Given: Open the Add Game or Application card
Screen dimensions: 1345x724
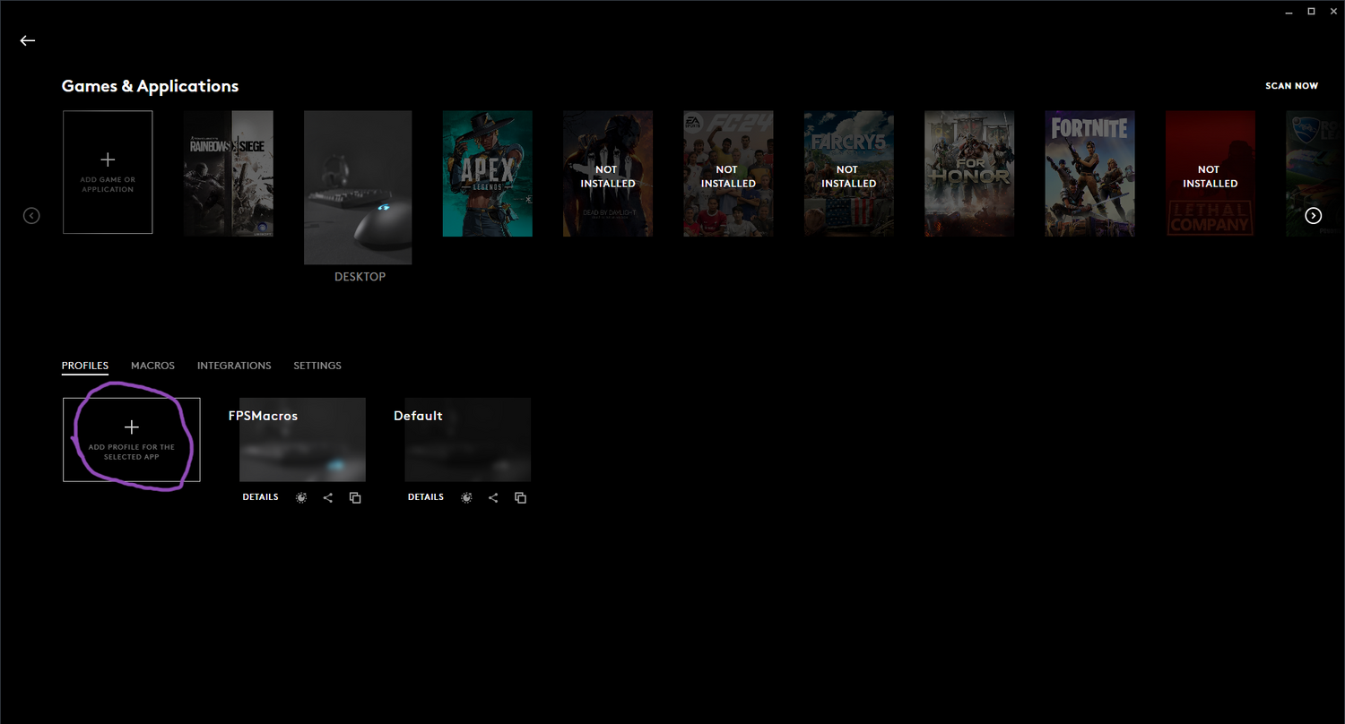Looking at the screenshot, I should [x=108, y=172].
